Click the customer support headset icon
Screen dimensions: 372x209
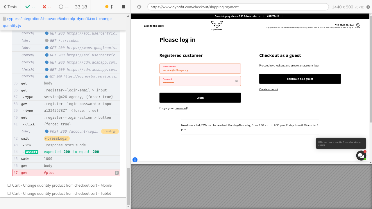(358, 26)
